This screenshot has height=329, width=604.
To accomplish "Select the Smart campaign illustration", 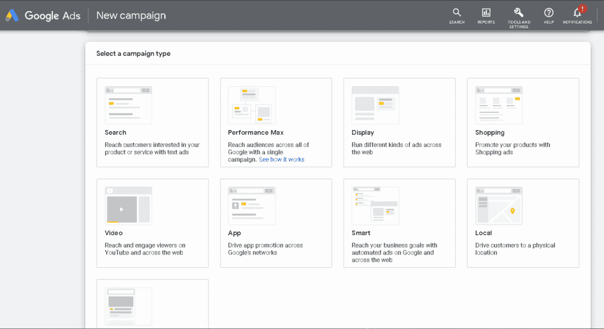I will 375,206.
